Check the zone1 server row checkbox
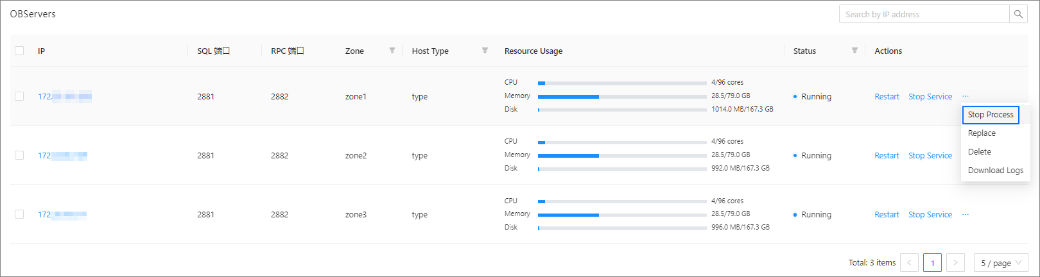1040x277 pixels. [19, 97]
